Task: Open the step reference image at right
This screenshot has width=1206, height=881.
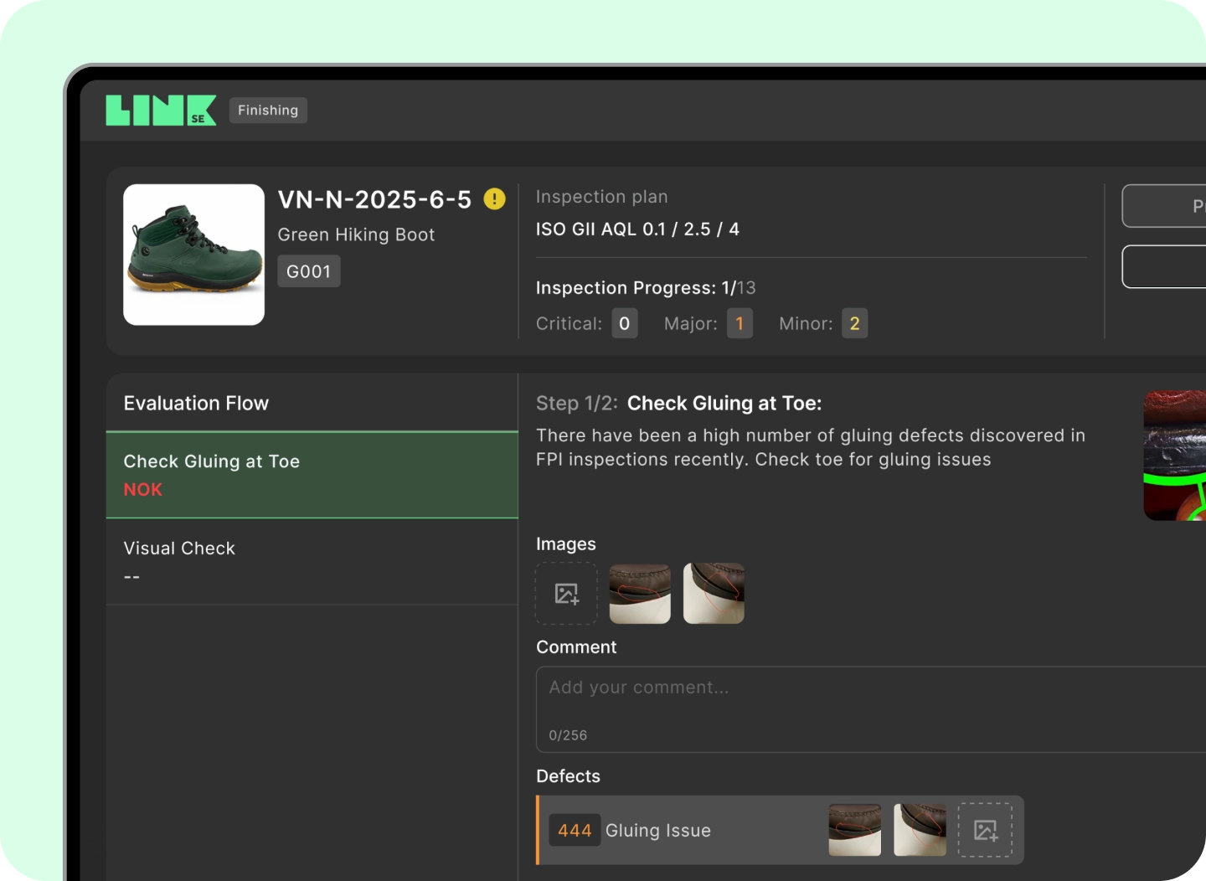Action: 1174,456
